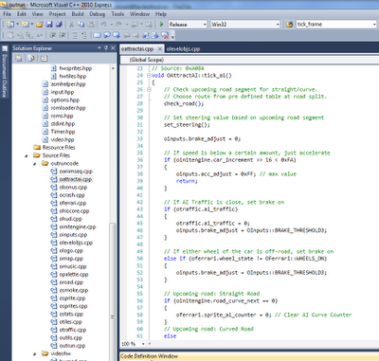Go to the previous bookmark icon

pyautogui.click(x=107, y=35)
